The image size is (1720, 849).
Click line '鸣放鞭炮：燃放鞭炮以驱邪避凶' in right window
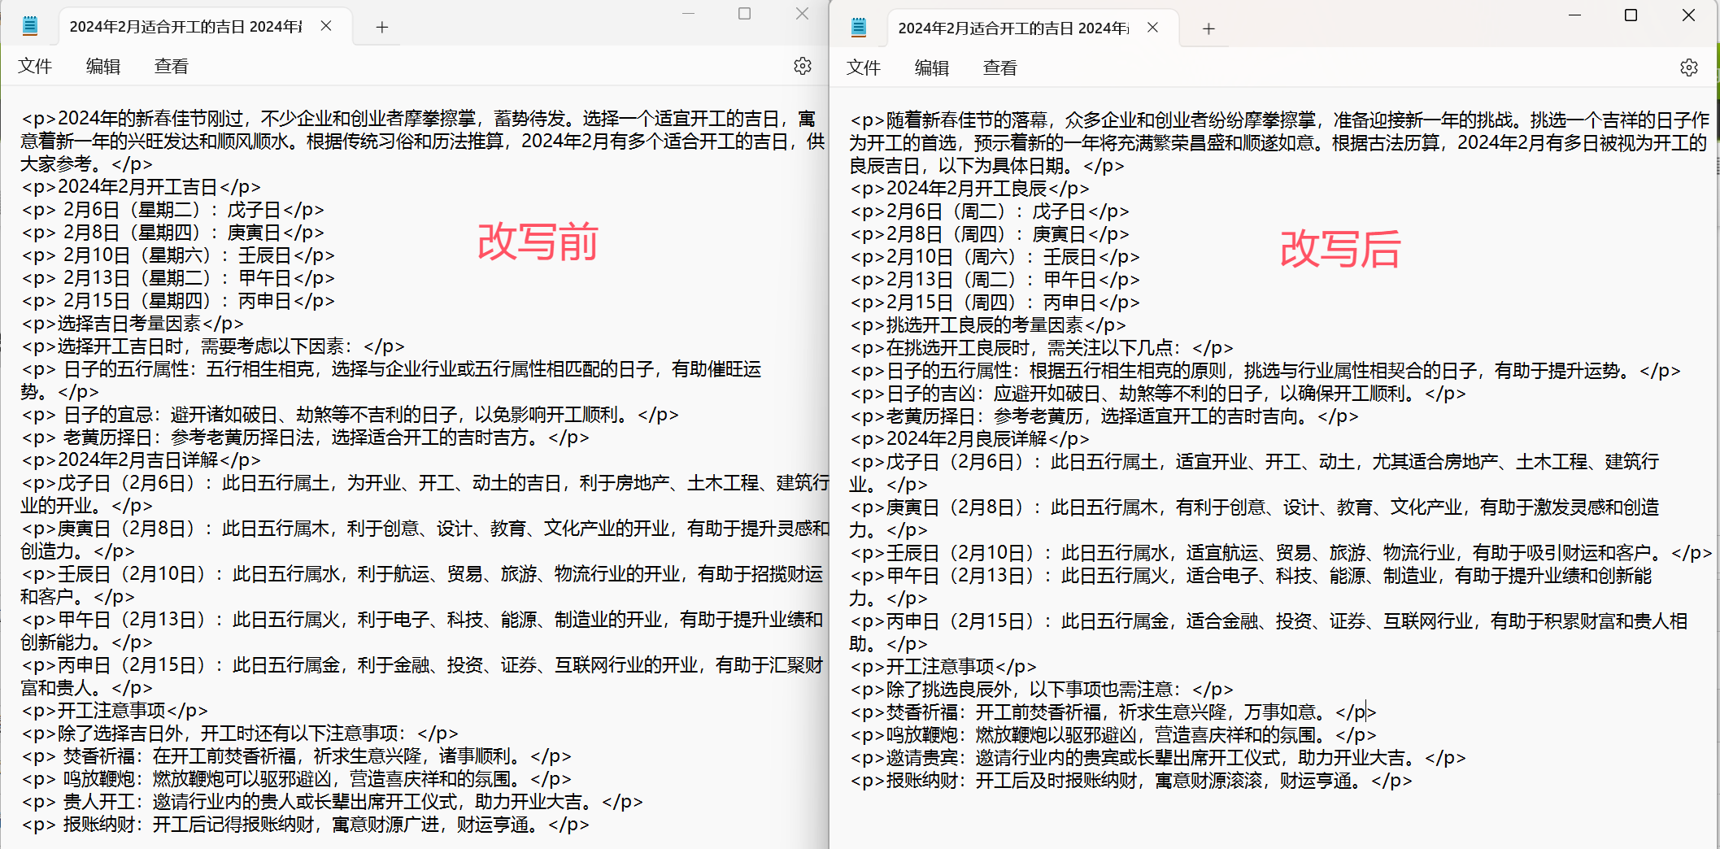(1113, 735)
